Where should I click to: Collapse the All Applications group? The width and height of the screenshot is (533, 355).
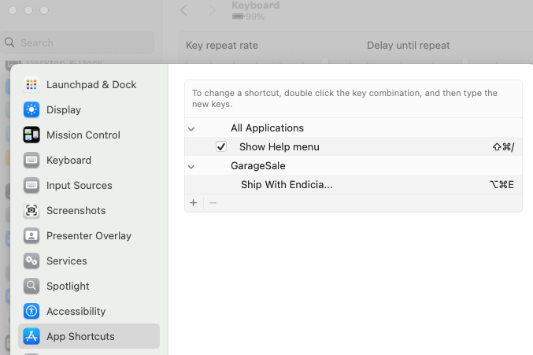coord(191,128)
